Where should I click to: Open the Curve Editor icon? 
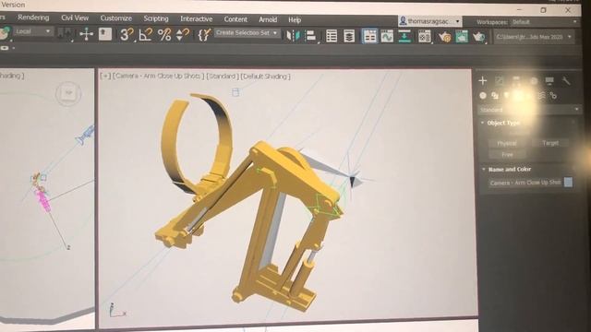coord(387,37)
